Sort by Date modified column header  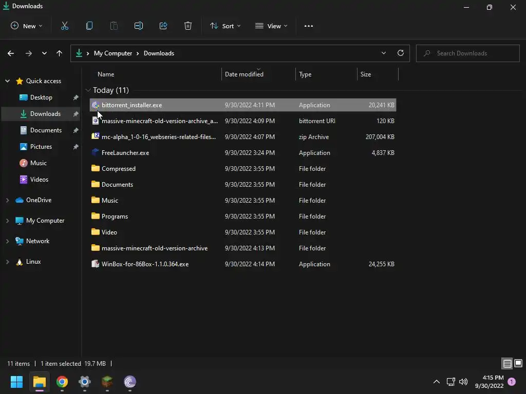[244, 74]
